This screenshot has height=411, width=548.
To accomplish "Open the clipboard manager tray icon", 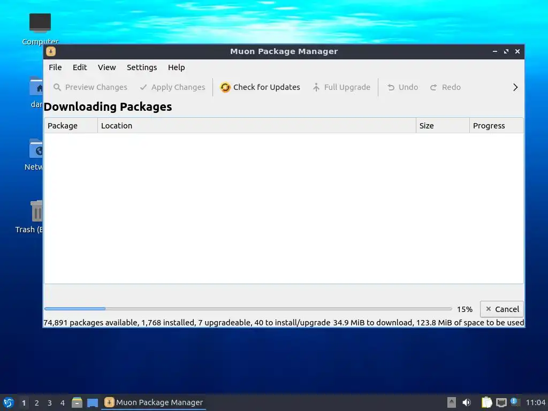I will (x=486, y=402).
